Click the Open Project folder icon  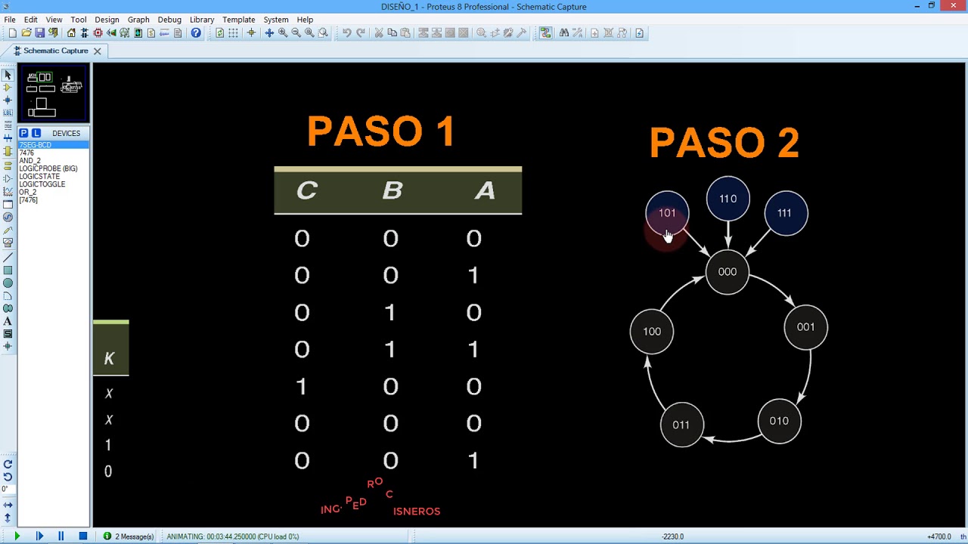(26, 33)
